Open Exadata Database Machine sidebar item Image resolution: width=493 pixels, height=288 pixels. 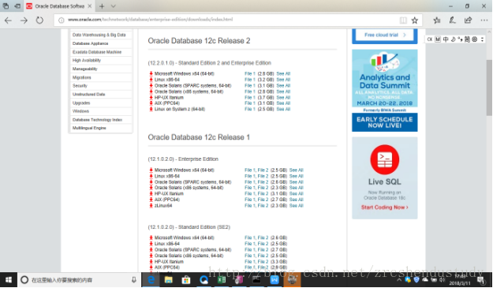[x=97, y=52]
